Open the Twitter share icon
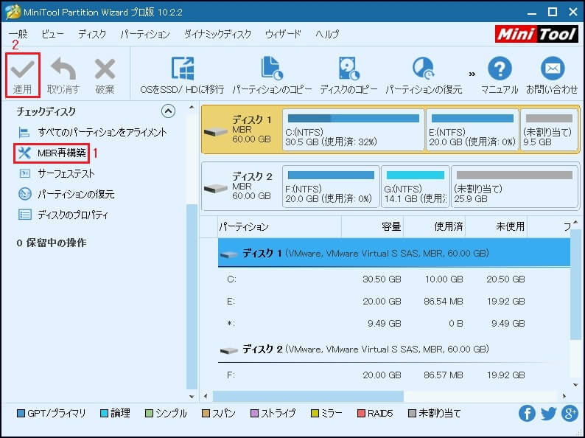 [548, 414]
